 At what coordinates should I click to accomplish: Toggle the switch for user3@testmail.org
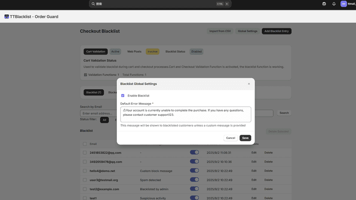194,179
